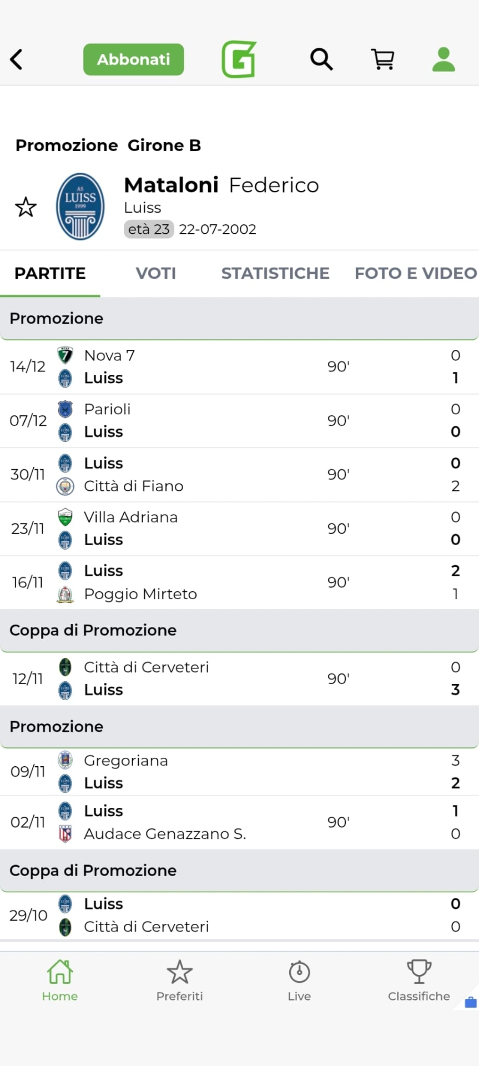Screen dimensions: 479x1066
Task: Open Preferiti in bottom navigation
Action: click(179, 980)
